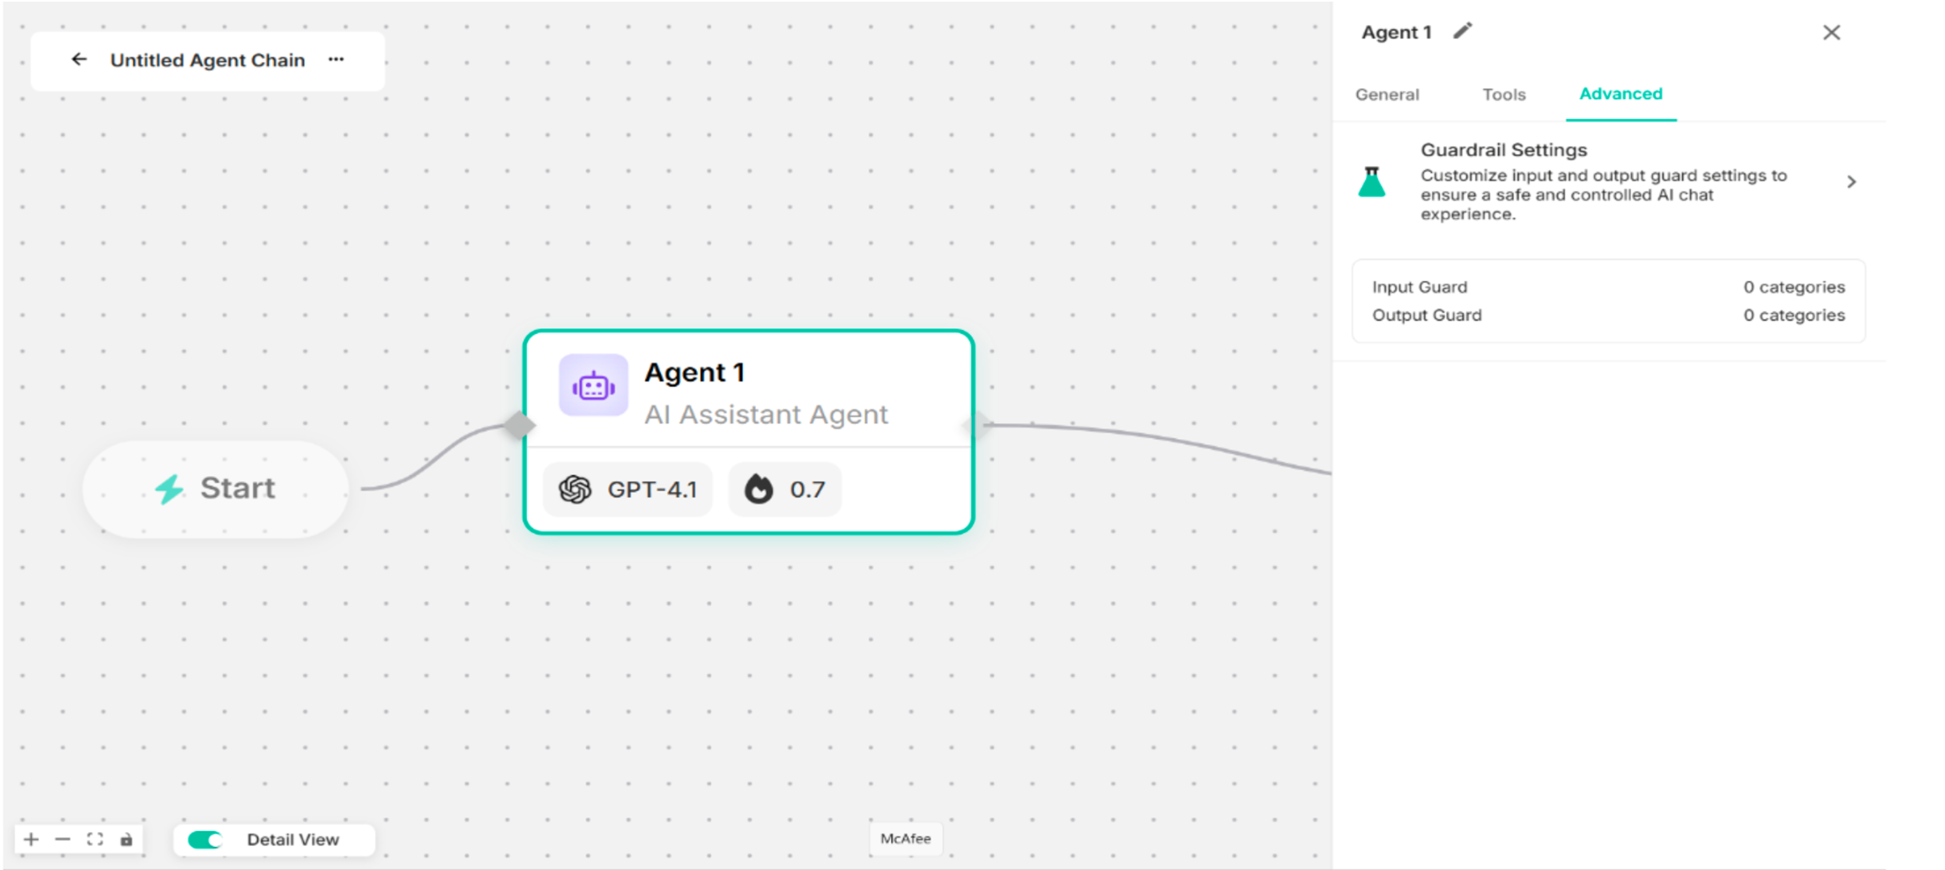Screen dimensions: 1945x870
Task: Click the Input Guard categories row
Action: [1608, 287]
